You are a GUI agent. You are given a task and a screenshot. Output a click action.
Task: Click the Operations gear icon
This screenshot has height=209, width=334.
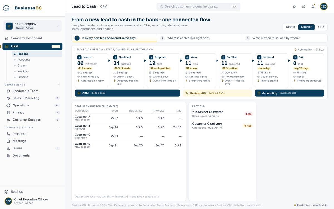(x=8, y=105)
